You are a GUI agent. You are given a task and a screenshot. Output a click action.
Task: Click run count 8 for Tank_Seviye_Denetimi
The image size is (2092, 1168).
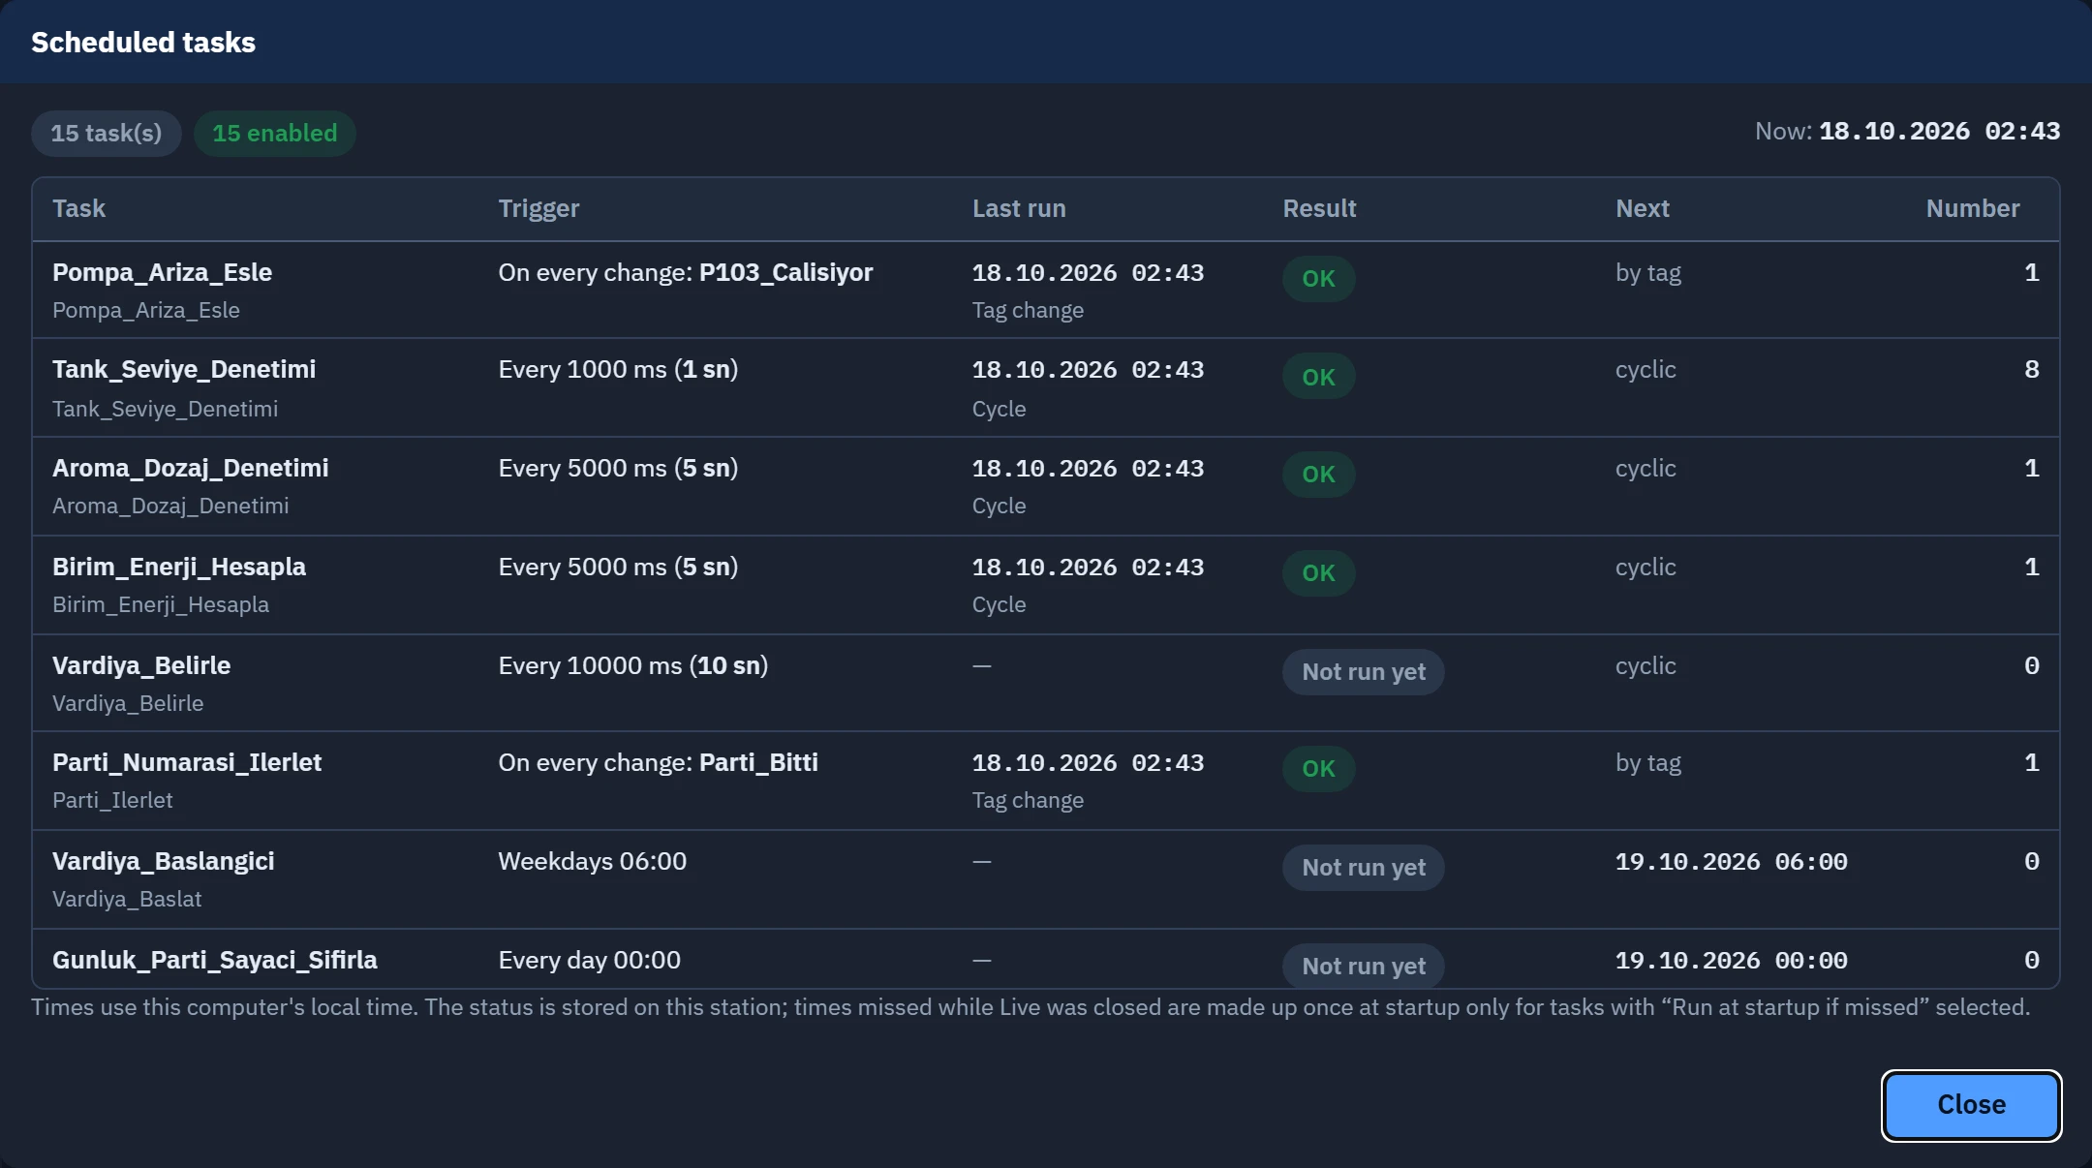pos(2031,369)
